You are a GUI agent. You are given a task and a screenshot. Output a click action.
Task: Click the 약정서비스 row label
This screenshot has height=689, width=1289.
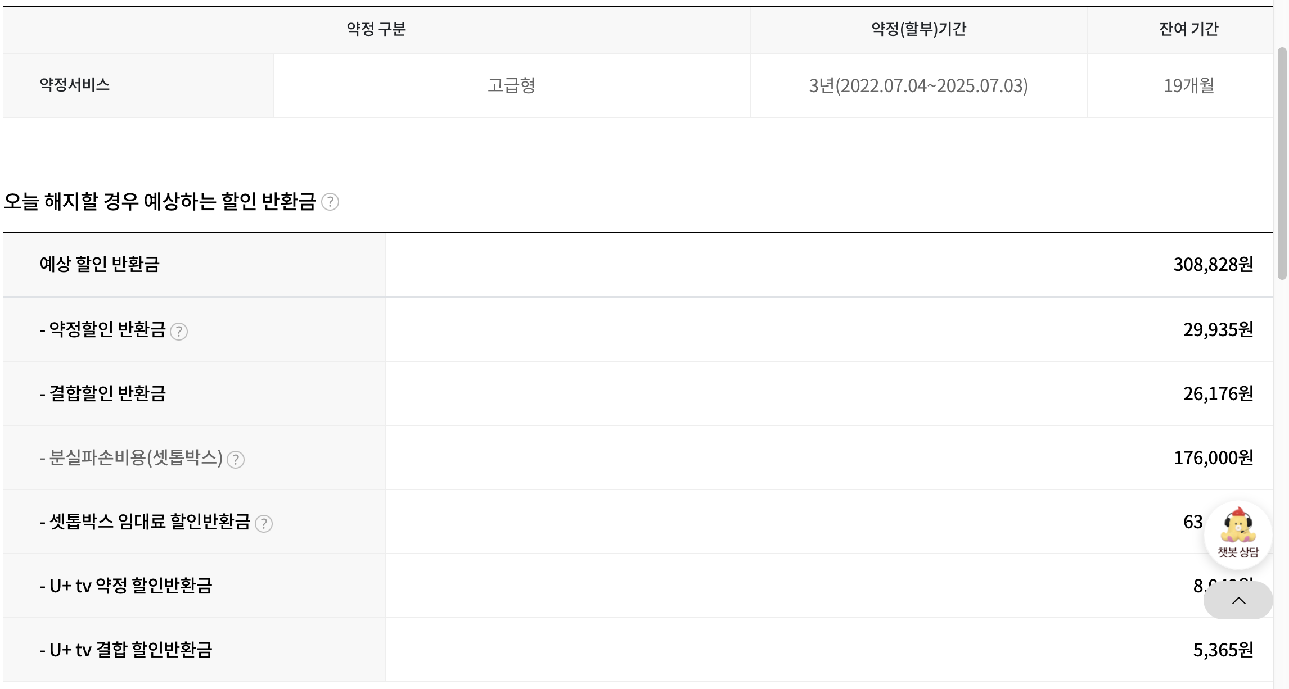[75, 85]
